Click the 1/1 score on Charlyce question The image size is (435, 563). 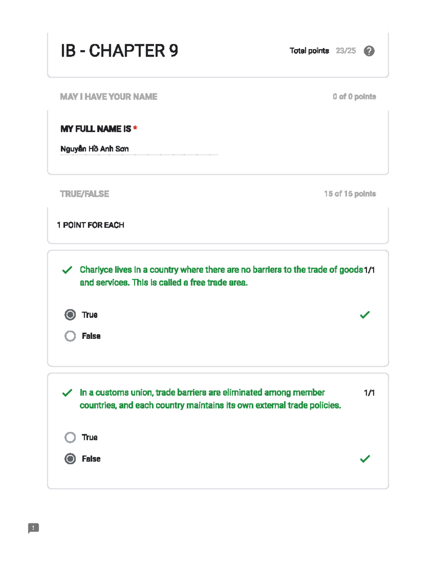pyautogui.click(x=369, y=270)
